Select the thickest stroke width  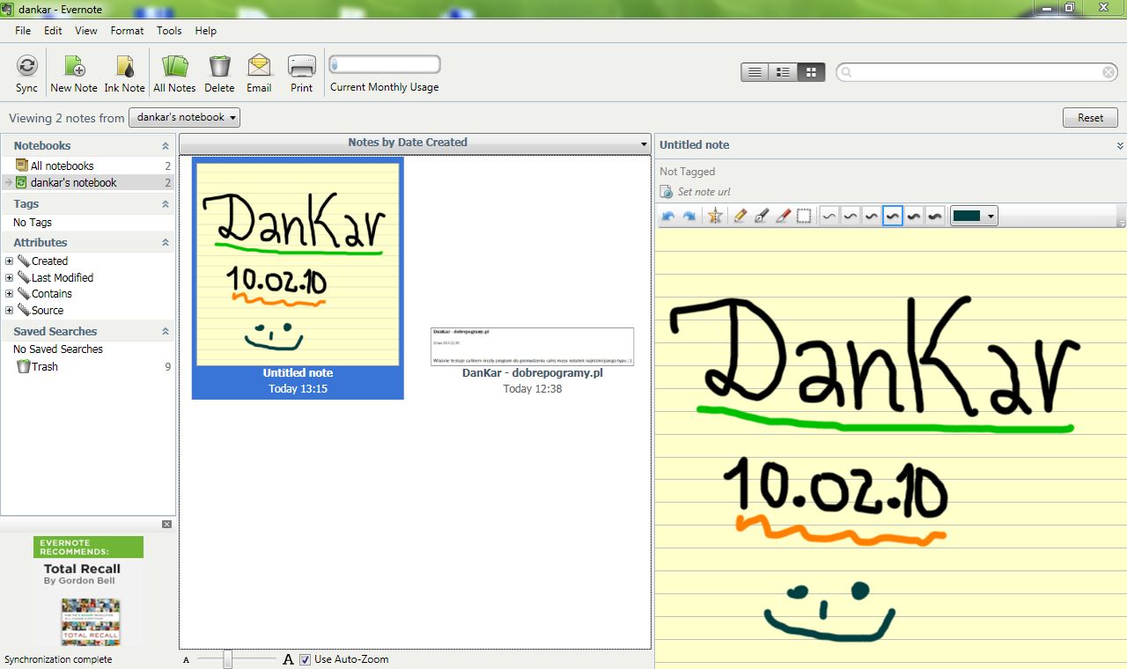click(935, 216)
